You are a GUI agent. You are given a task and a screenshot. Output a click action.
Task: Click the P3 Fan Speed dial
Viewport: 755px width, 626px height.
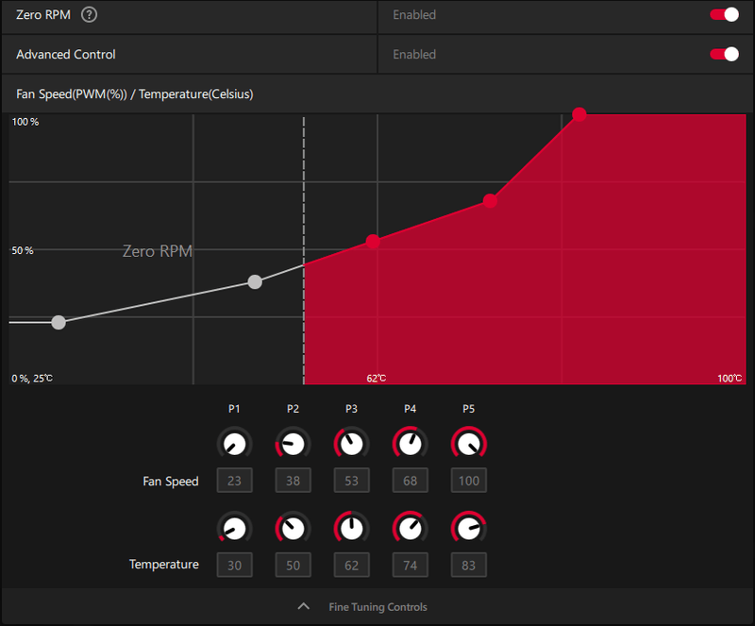pos(351,444)
